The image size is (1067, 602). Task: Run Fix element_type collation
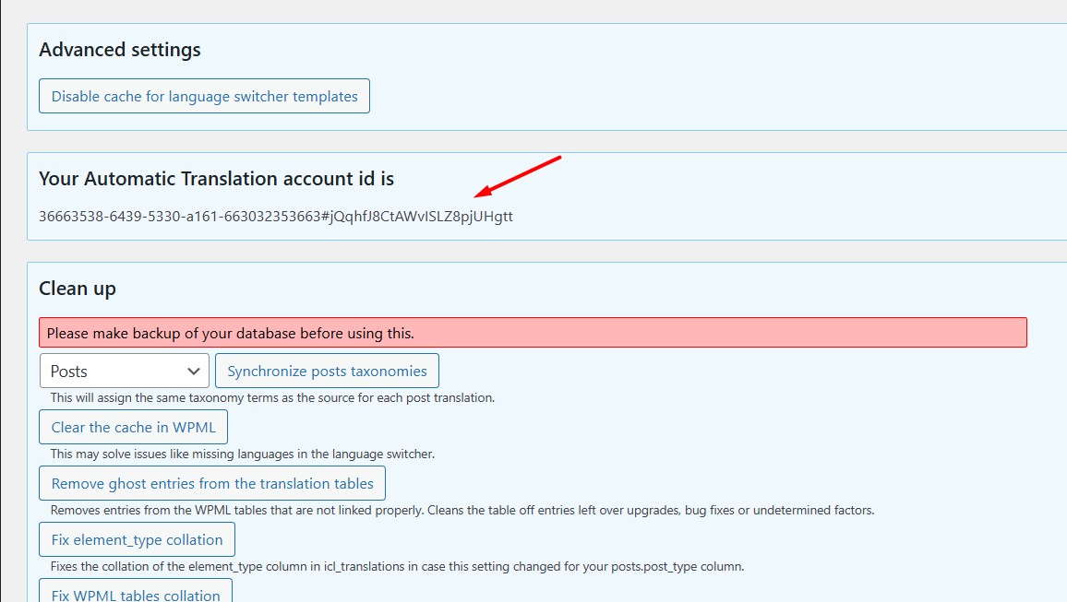pyautogui.click(x=137, y=539)
